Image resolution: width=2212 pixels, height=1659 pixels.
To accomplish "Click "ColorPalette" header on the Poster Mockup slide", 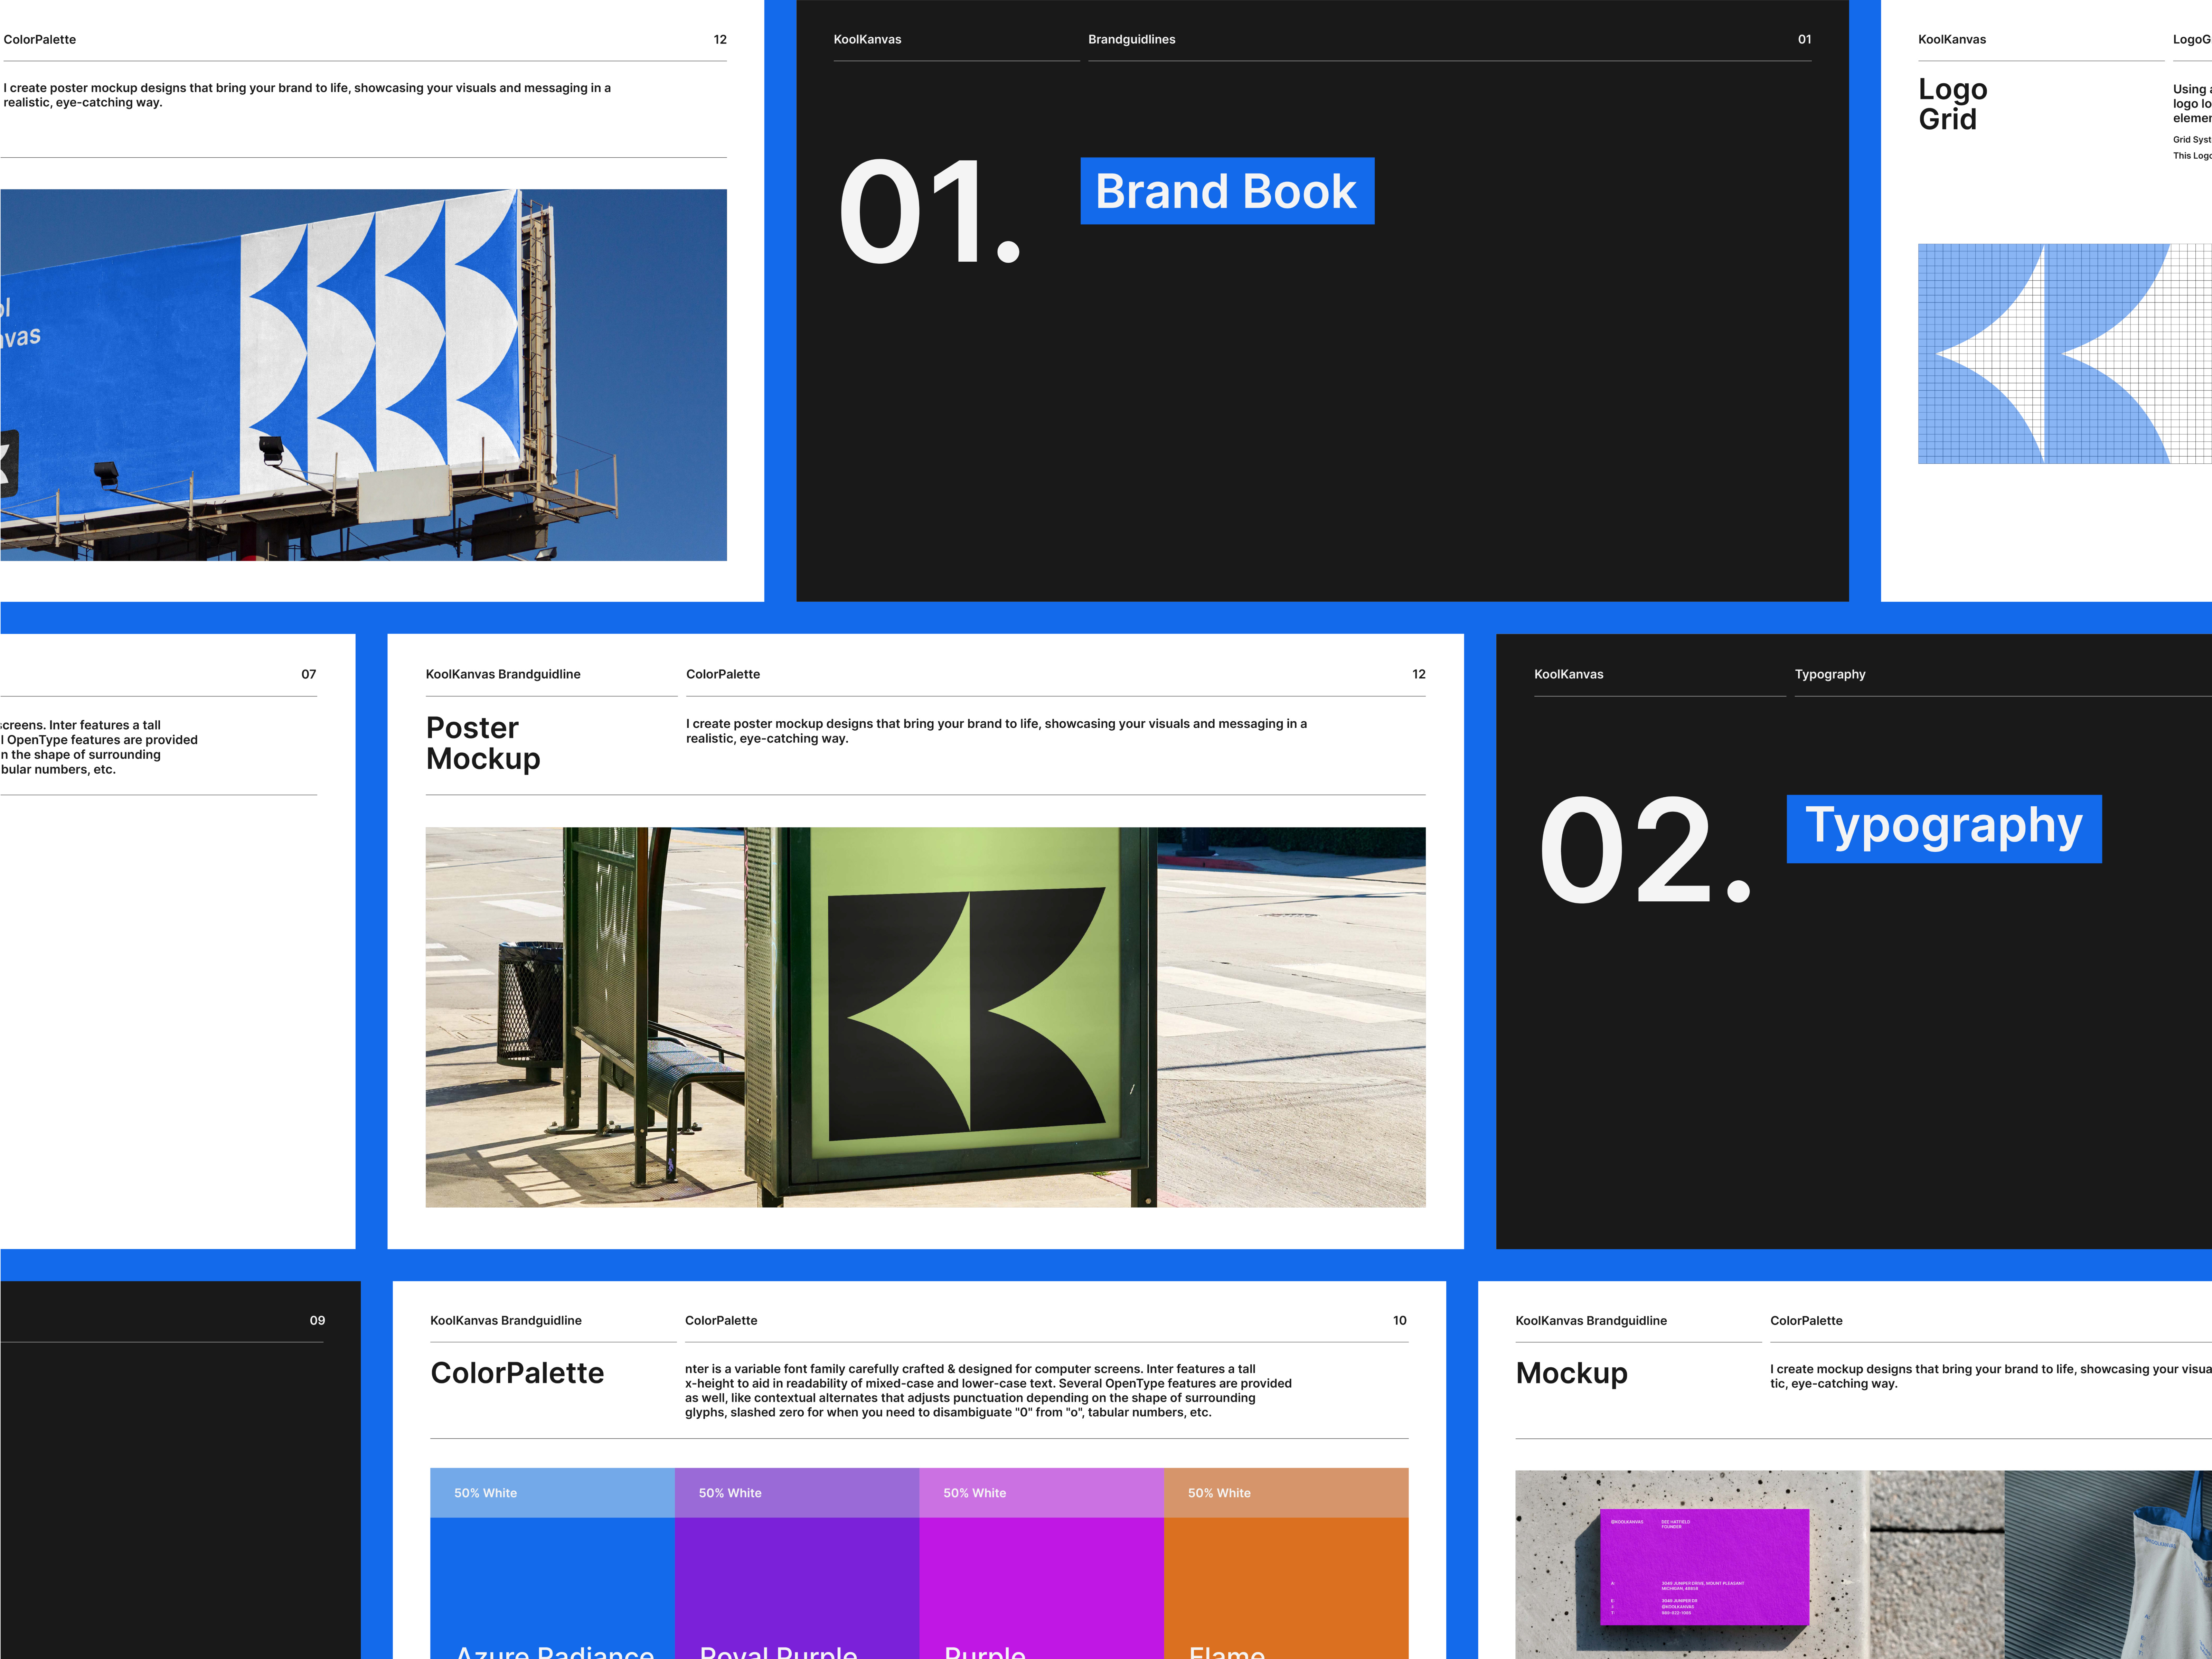I will tap(723, 674).
